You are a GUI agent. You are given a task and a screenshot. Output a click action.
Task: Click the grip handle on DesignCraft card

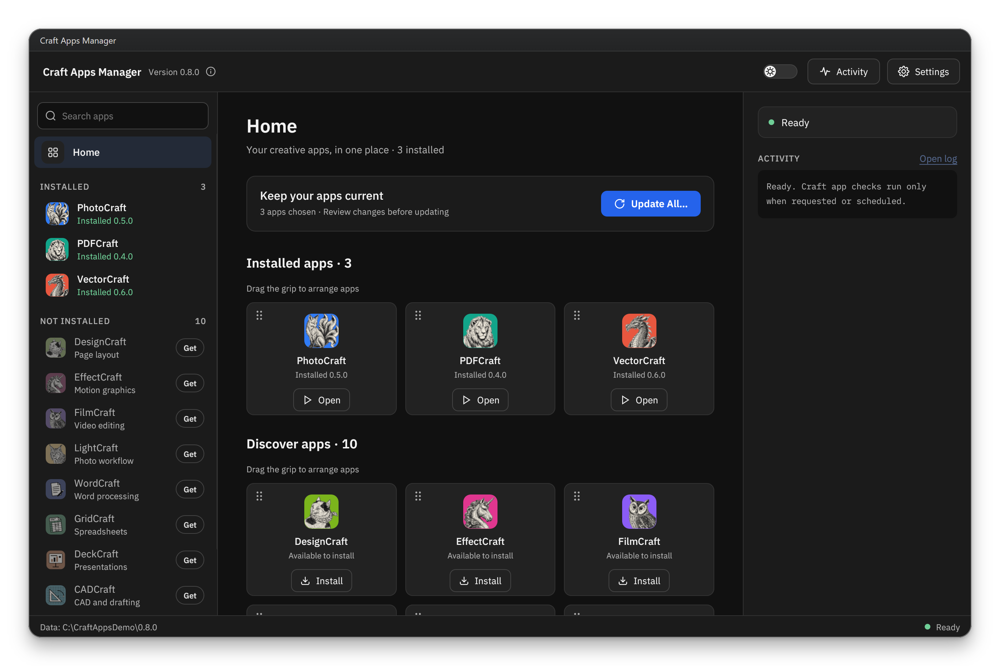click(259, 496)
